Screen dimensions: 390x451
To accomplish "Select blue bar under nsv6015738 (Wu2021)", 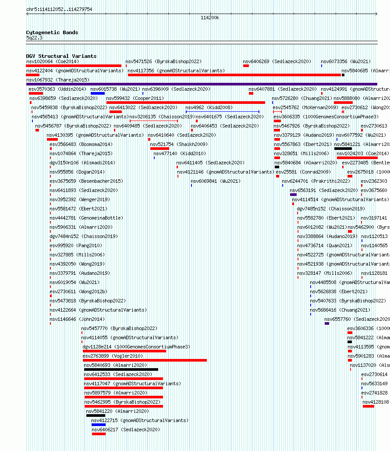I will click(x=97, y=93).
